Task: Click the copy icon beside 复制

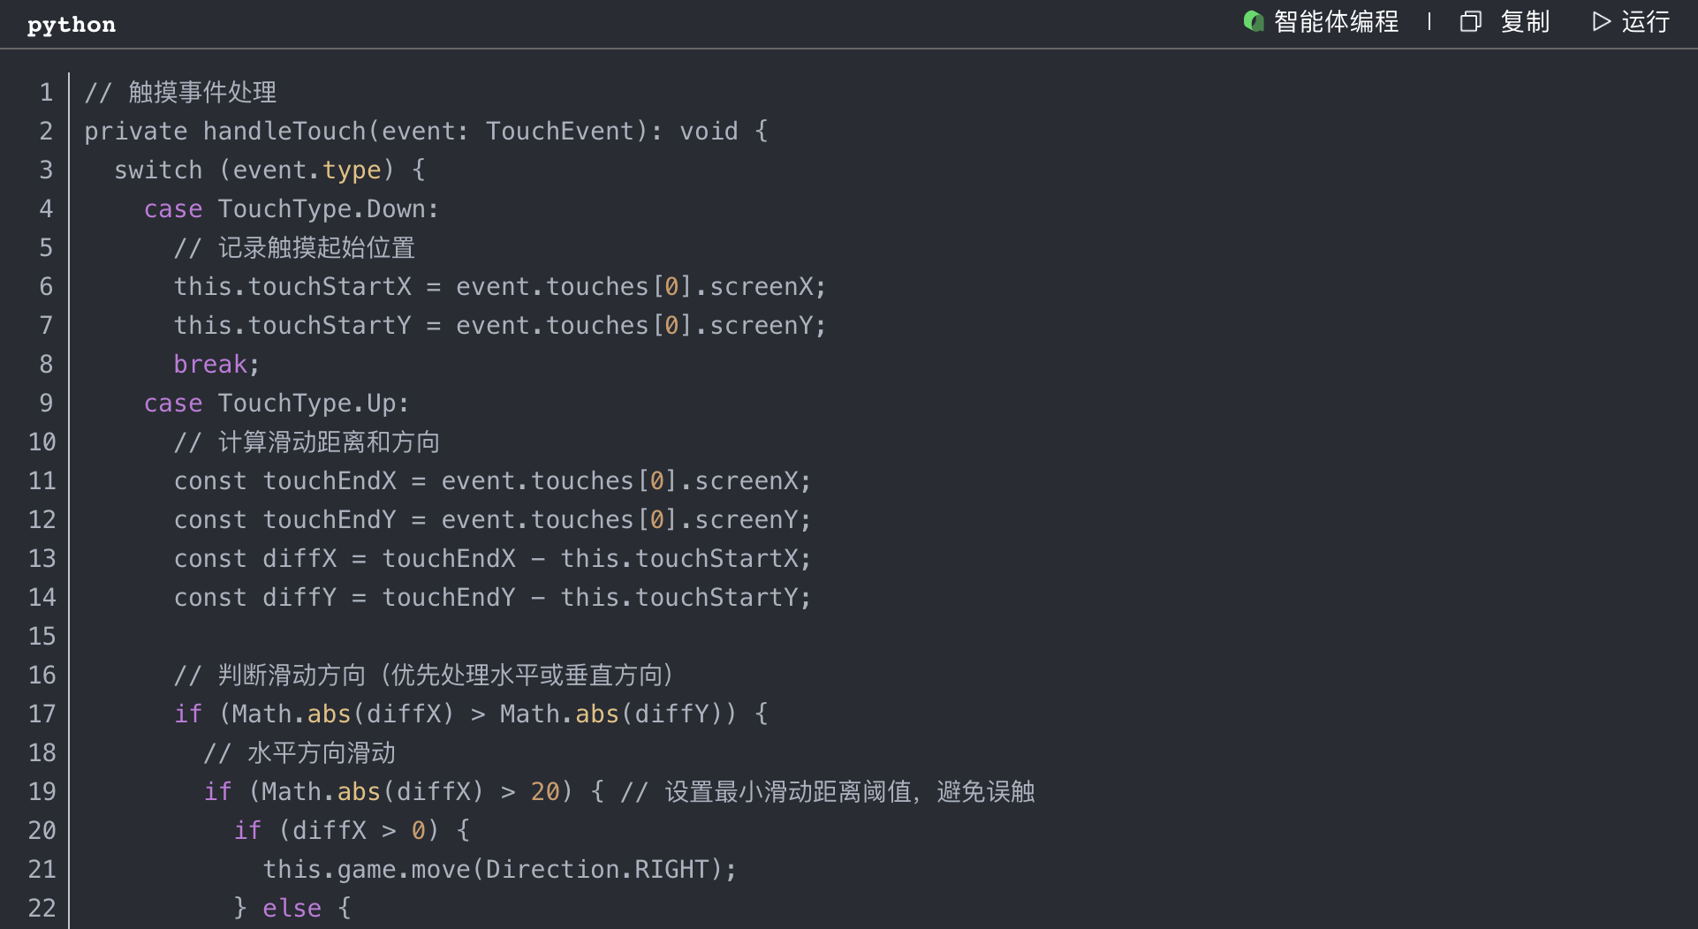Action: 1470,21
